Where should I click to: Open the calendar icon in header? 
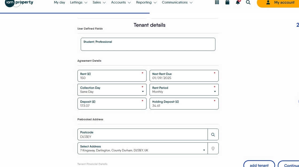point(227,2)
